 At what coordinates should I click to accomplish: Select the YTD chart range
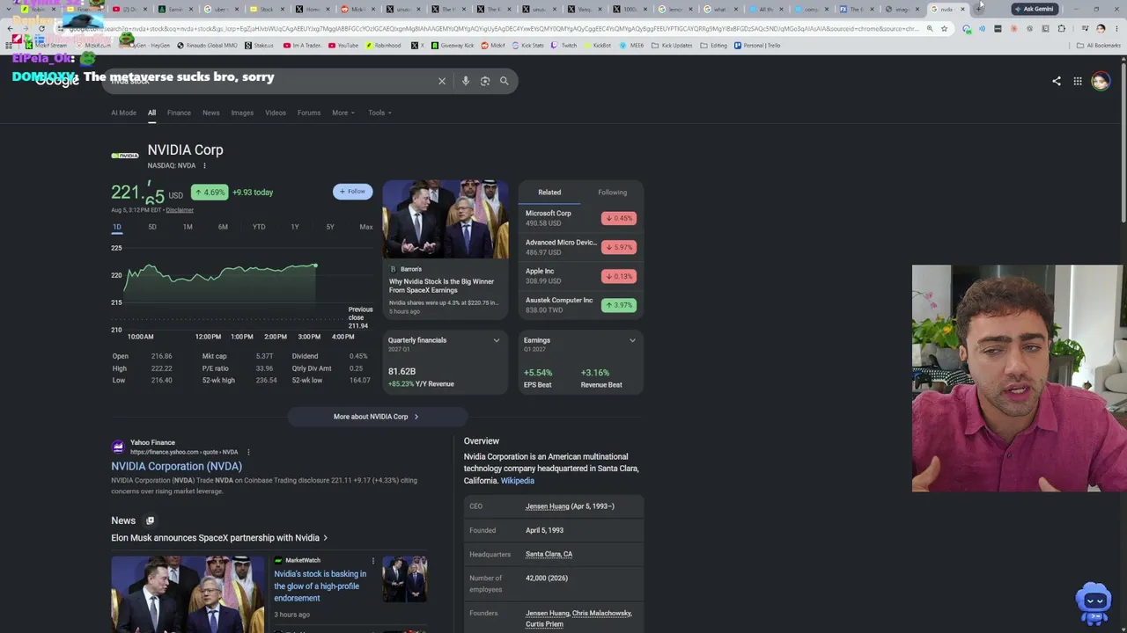coord(259,227)
